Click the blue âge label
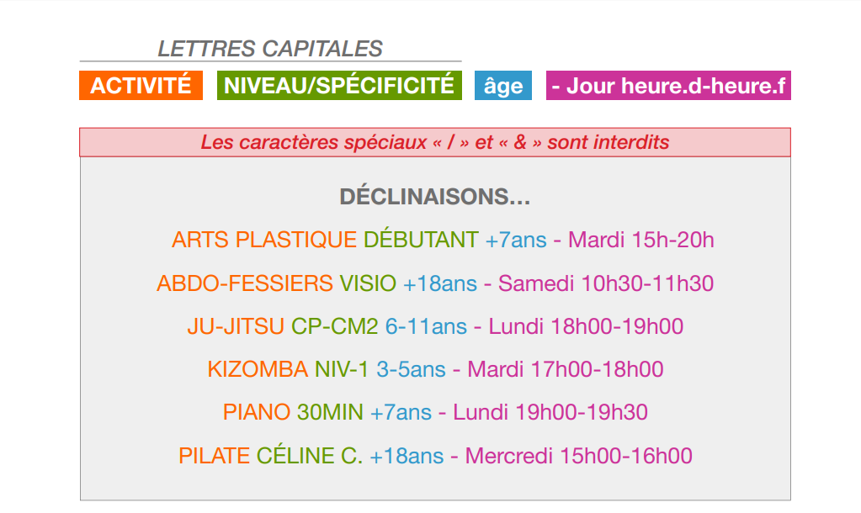 (x=503, y=86)
